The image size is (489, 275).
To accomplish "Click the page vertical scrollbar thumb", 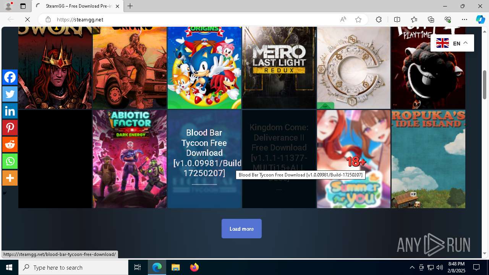I will click(x=484, y=85).
